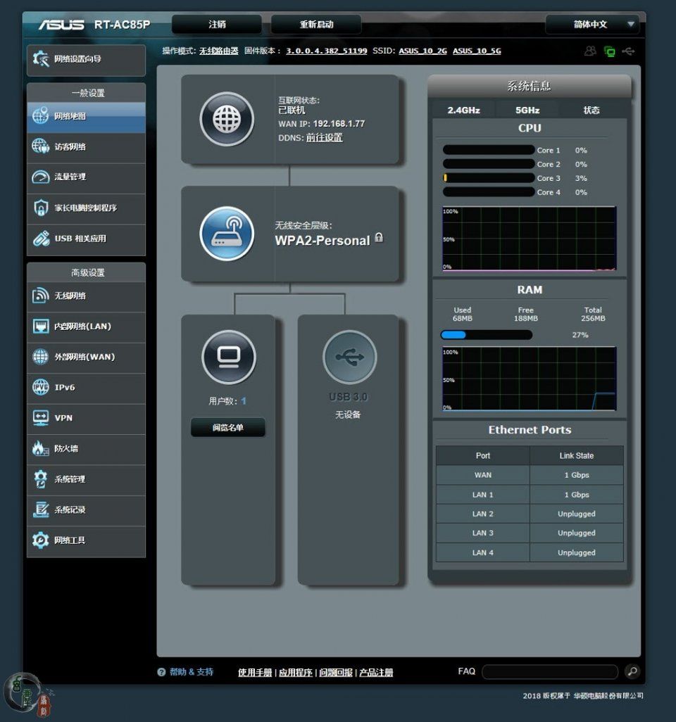Click the USB 3.0 device icon
Viewport: 676px width, 722px height.
(x=349, y=357)
